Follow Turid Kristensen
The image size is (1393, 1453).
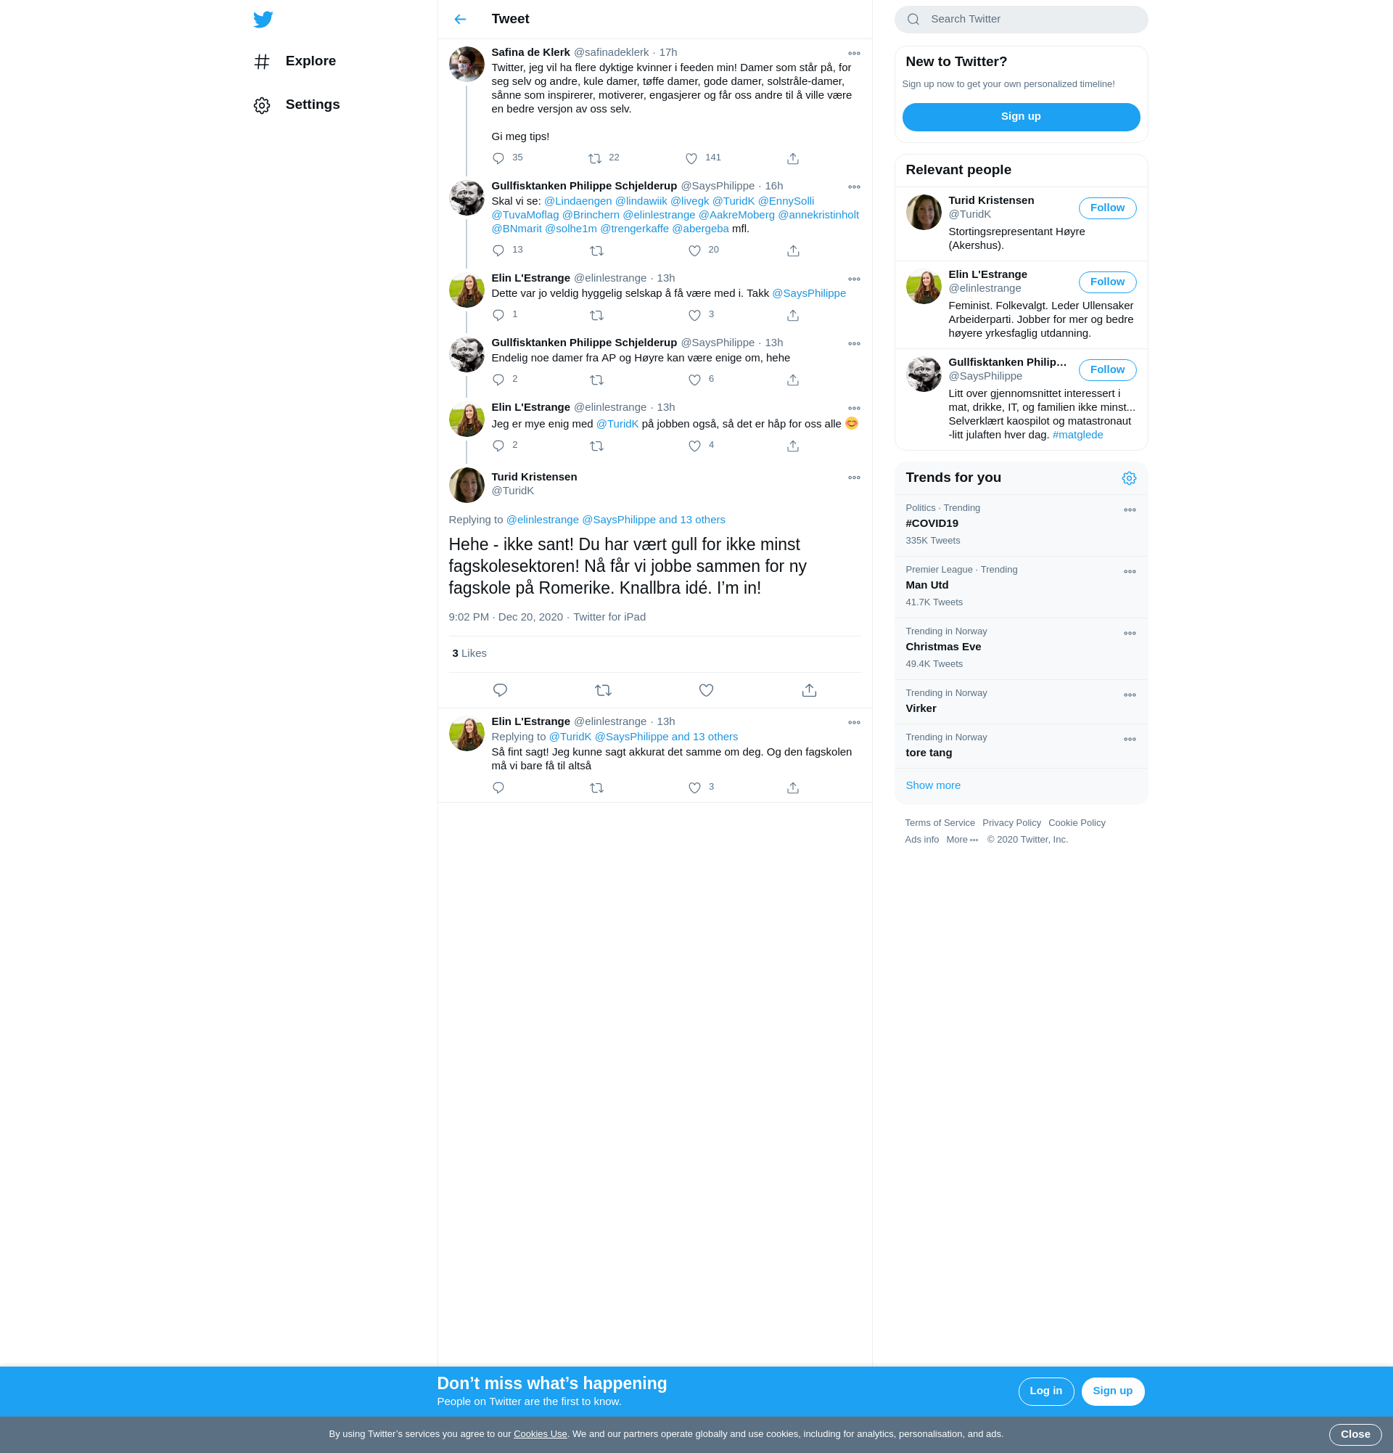click(1107, 208)
